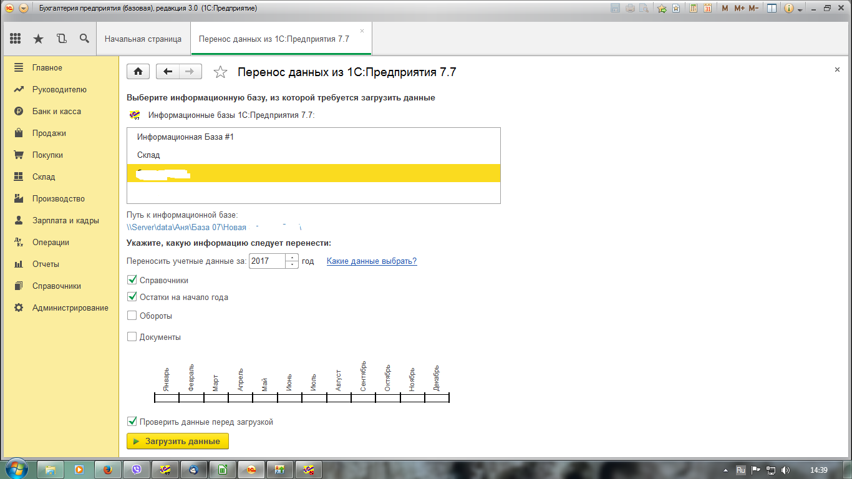Open the Руководителю section
852x479 pixels.
(60, 89)
